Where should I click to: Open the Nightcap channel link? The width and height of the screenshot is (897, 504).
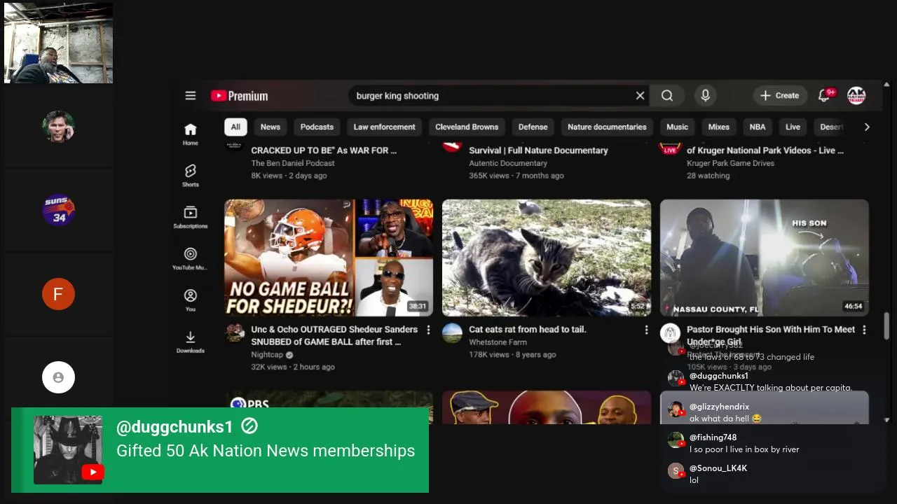(x=267, y=355)
